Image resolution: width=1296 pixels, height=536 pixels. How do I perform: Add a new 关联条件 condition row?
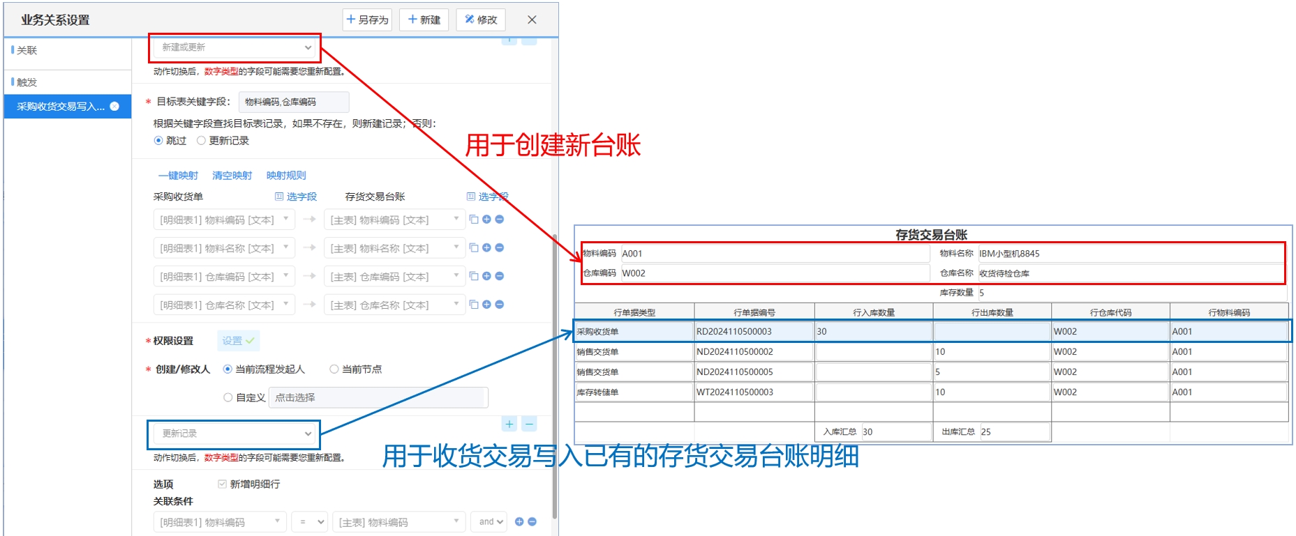point(519,521)
